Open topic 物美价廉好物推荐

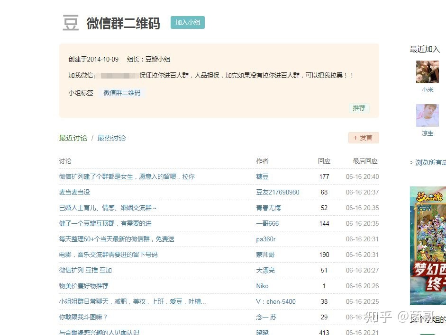[83, 286]
